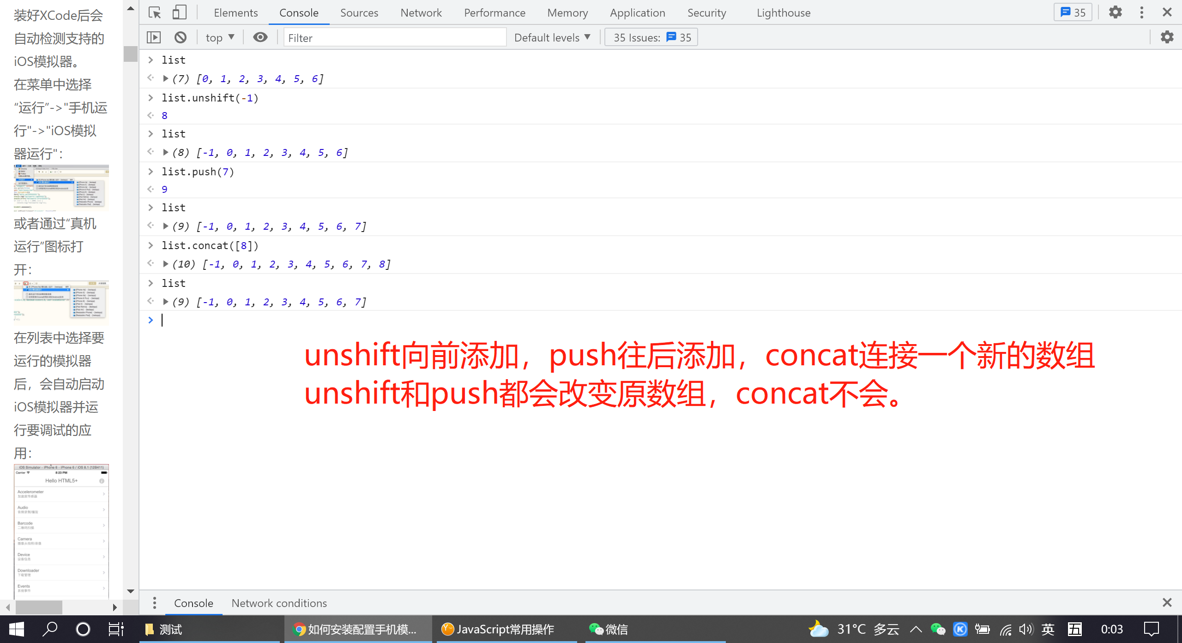Image resolution: width=1182 pixels, height=643 pixels.
Task: Open the Default levels dropdown
Action: tap(552, 37)
